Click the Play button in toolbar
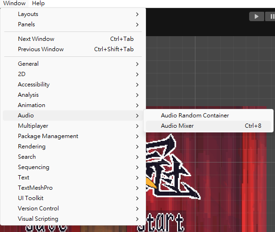The width and height of the screenshot is (275, 232). 257,16
